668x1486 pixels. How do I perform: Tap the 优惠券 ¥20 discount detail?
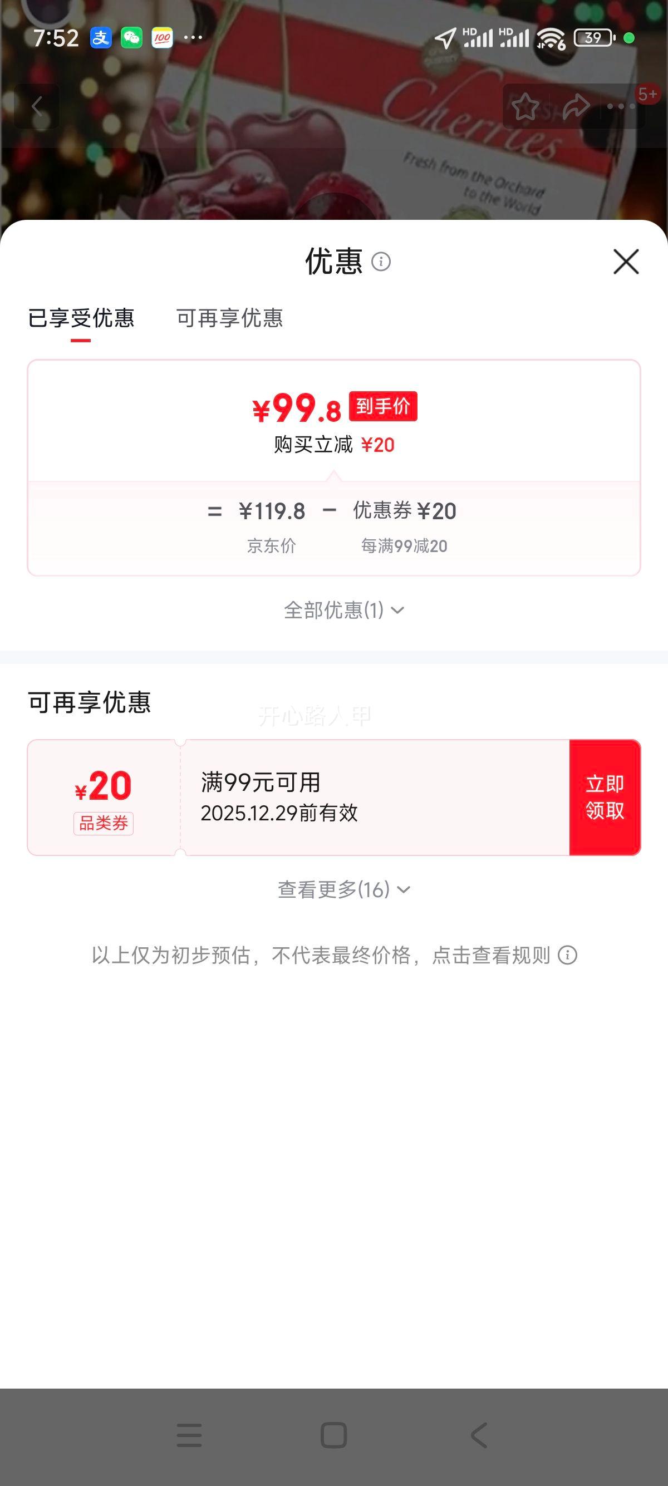tap(404, 511)
